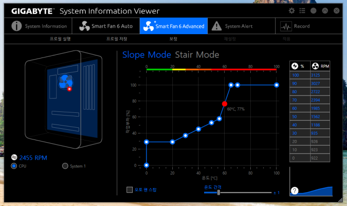This screenshot has width=347, height=206.
Task: Enable 오토 팬 스탑 checkbox
Action: (129, 190)
